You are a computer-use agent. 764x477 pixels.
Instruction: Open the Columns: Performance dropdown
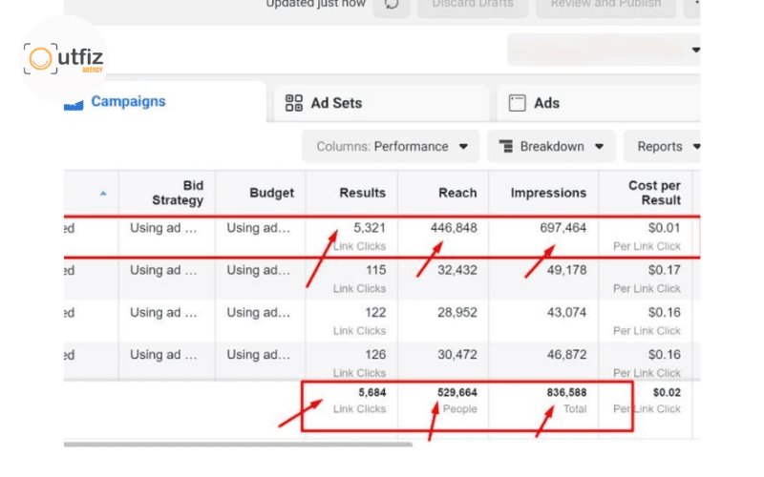click(x=391, y=146)
